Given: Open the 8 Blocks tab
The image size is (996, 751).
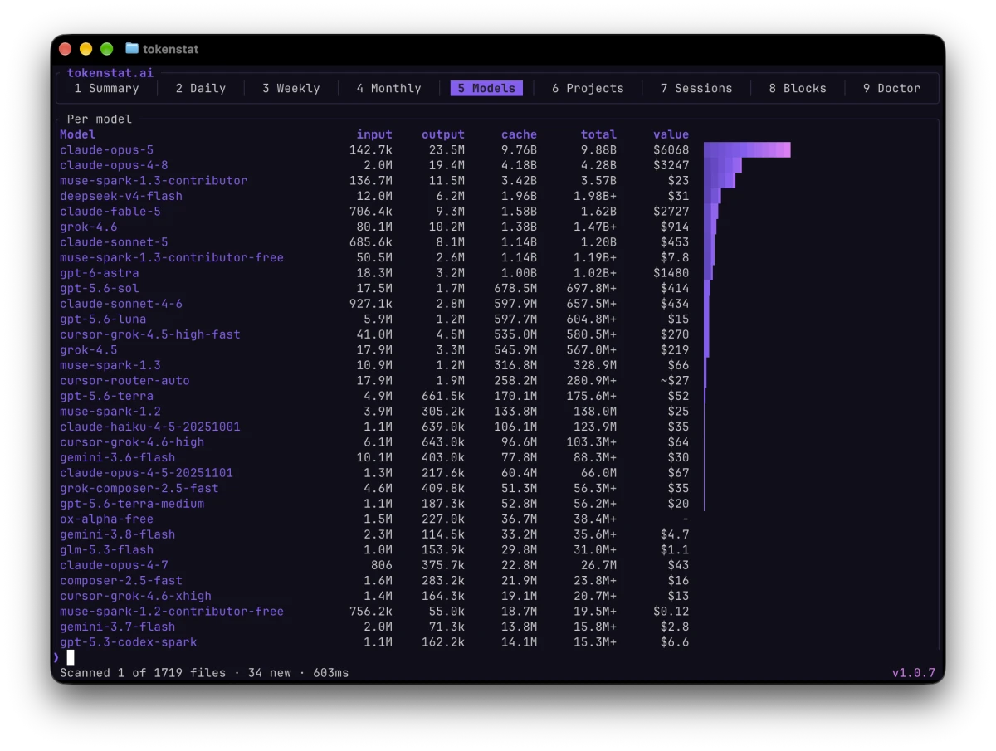Looking at the screenshot, I should click(798, 88).
